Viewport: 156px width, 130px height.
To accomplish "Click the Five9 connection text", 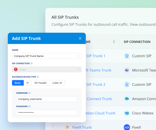I will [x=136, y=127].
